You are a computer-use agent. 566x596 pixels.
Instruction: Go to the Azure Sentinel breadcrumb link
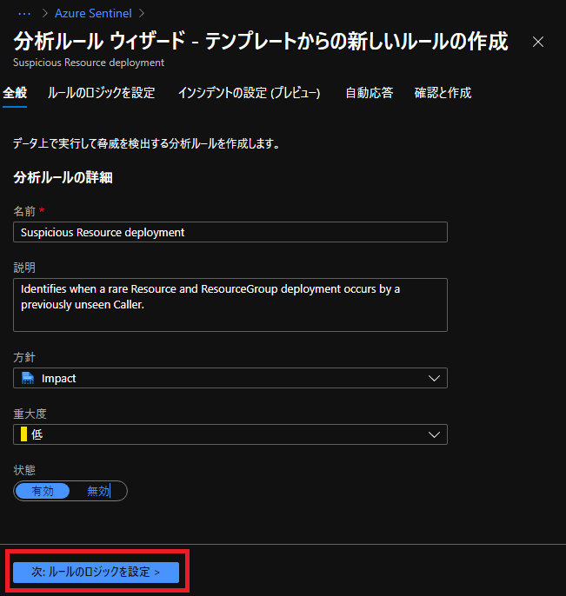coord(93,13)
